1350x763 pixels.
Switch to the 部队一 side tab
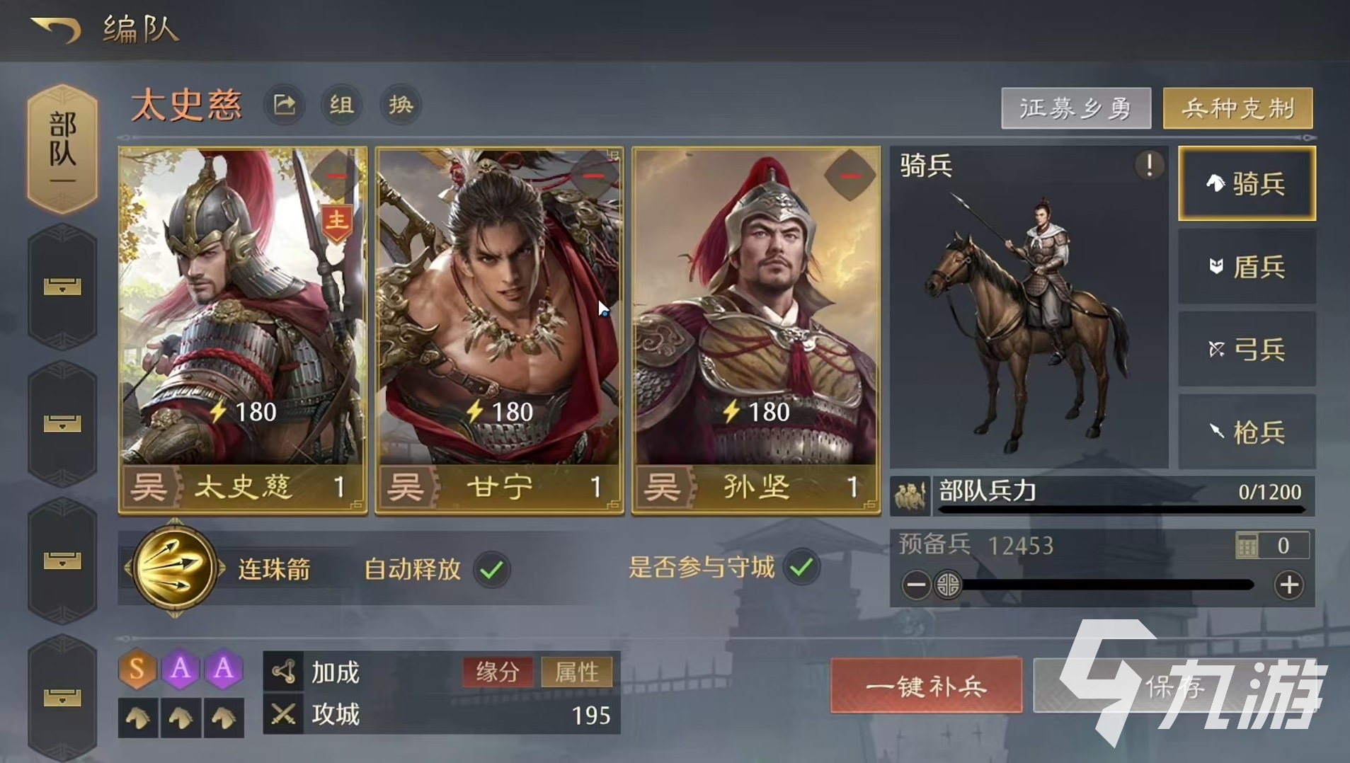(62, 149)
